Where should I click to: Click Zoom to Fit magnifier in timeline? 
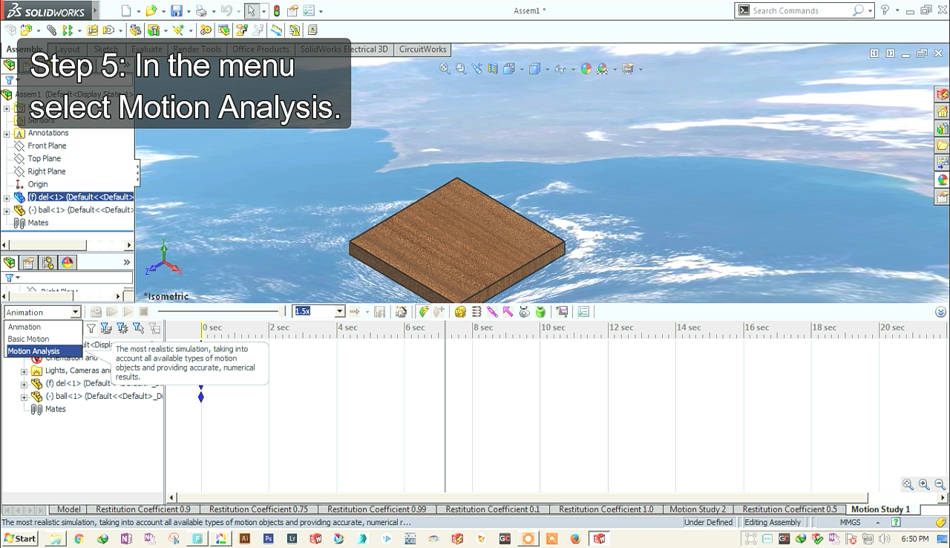pyautogui.click(x=908, y=484)
